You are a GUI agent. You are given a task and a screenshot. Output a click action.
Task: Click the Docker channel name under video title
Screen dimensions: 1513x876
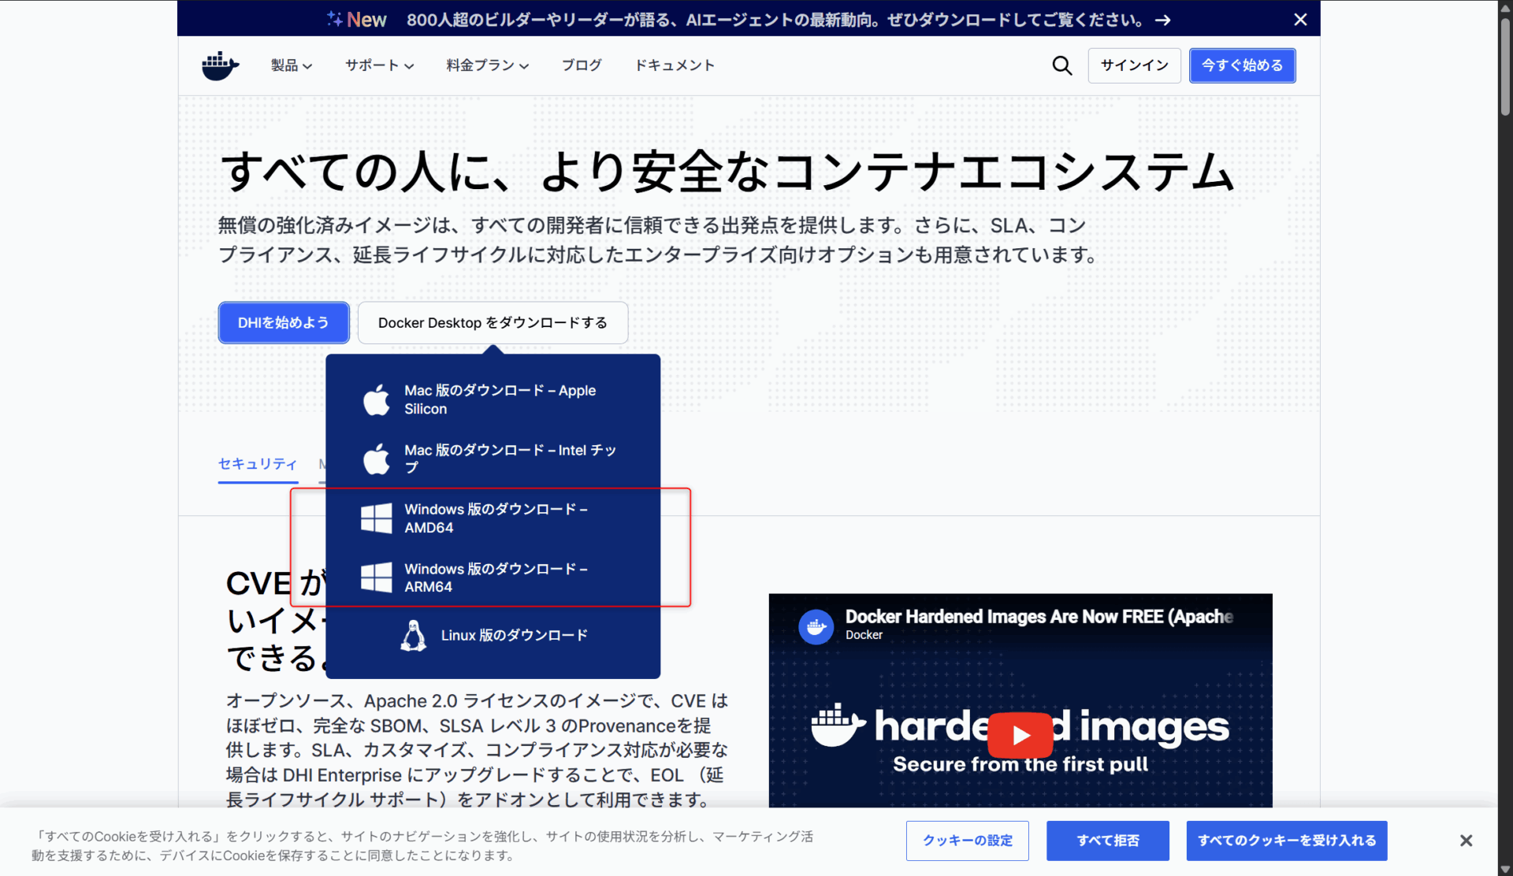tap(864, 635)
